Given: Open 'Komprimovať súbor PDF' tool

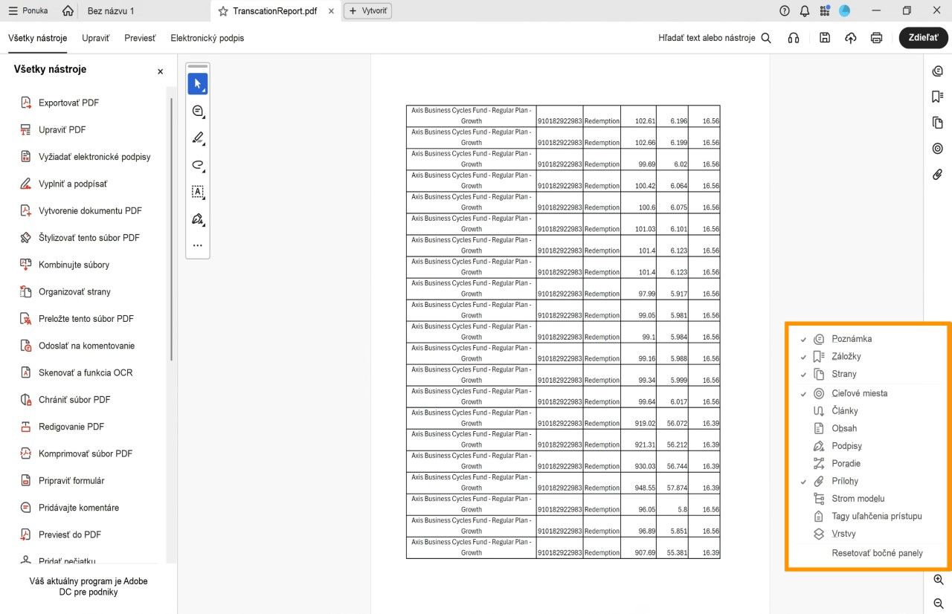Looking at the screenshot, I should [x=77, y=453].
